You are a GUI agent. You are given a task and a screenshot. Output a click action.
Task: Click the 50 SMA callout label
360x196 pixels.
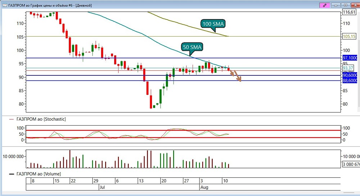click(x=192, y=47)
